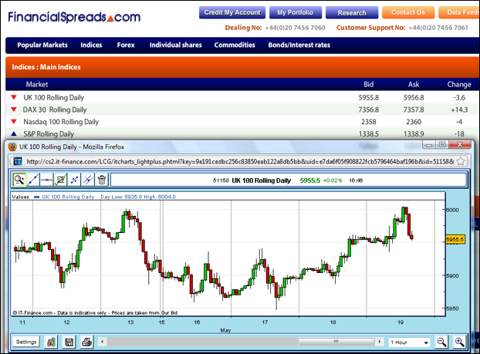Zoom in the chart with plus magnifier

pos(459,342)
